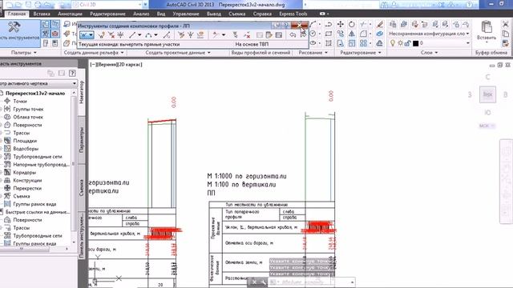Viewport: 513px width, 288px height.
Task: Toggle the layer on/off lightbulb icon
Action: pos(393,42)
